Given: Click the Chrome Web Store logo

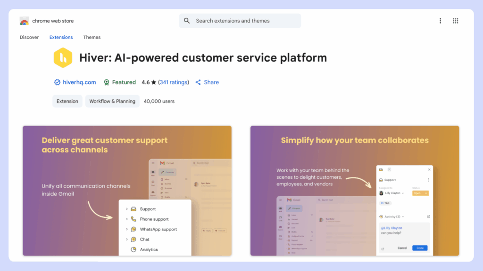Looking at the screenshot, I should coord(25,21).
